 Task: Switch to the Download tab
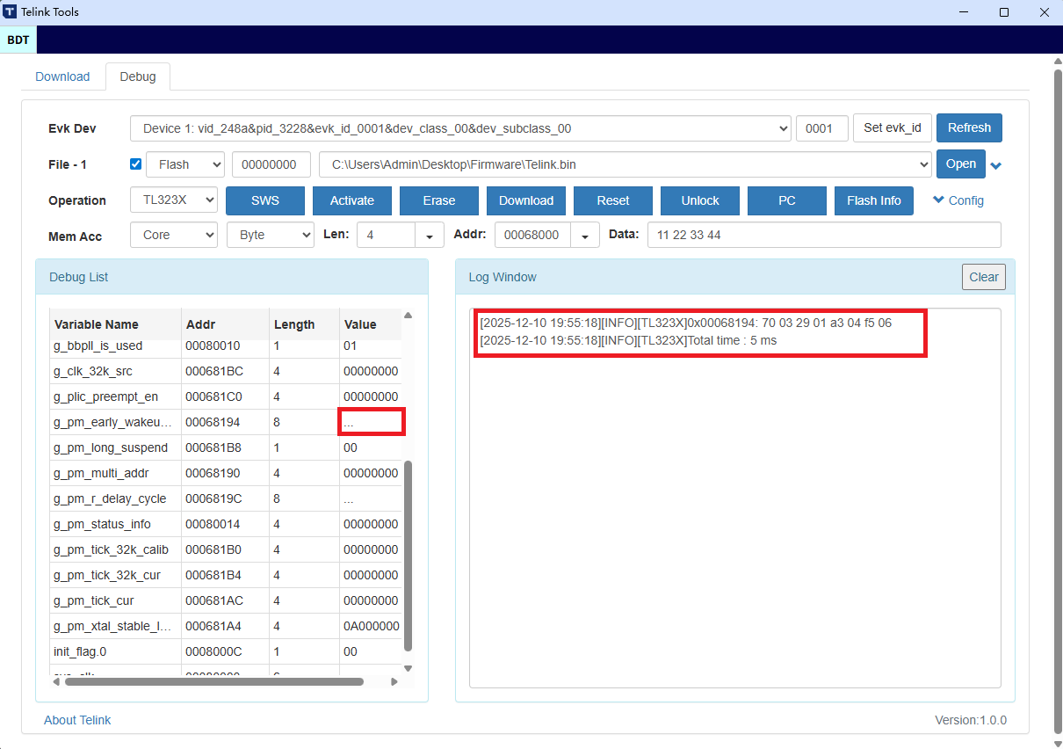(x=61, y=76)
